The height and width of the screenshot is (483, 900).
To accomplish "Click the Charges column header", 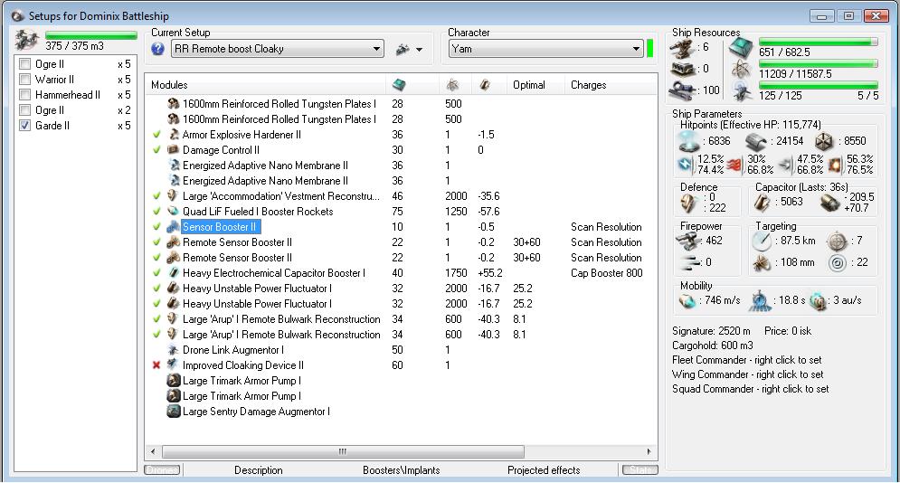I will coord(611,85).
